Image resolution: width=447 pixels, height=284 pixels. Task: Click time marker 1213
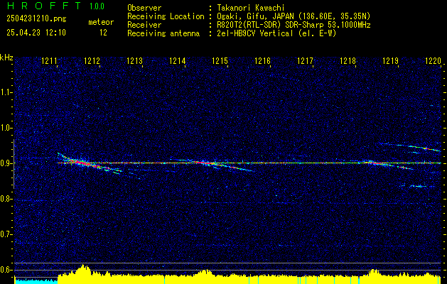click(x=134, y=60)
